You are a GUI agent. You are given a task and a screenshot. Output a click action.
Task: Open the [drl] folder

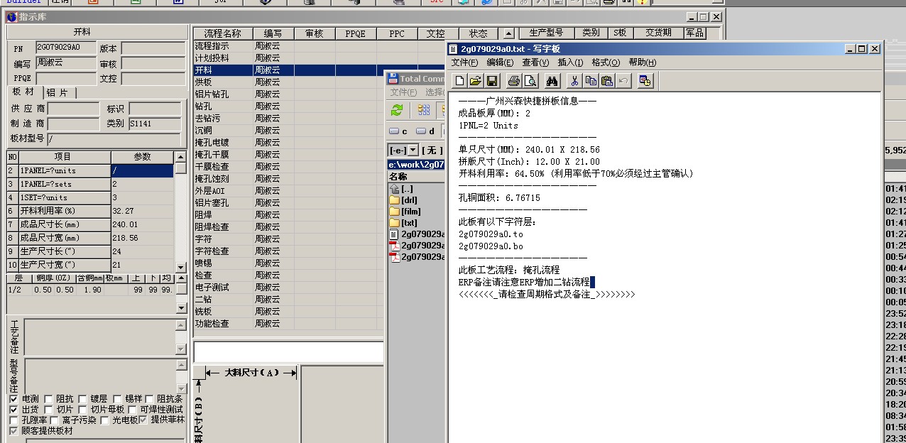(x=403, y=200)
